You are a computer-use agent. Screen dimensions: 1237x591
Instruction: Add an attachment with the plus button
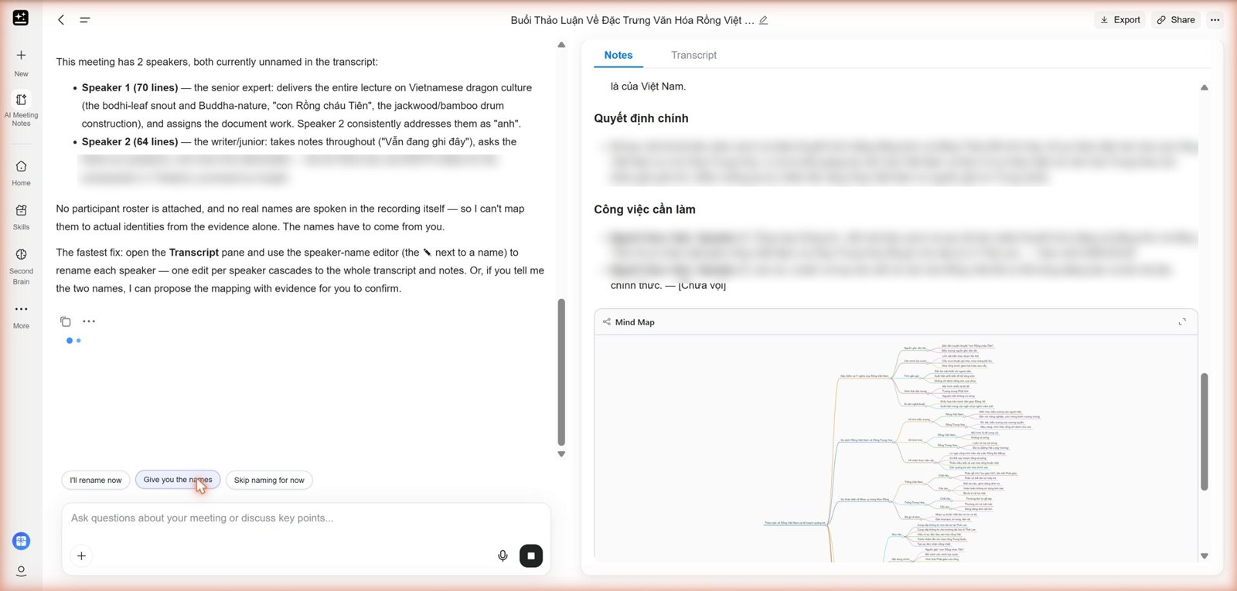click(81, 555)
